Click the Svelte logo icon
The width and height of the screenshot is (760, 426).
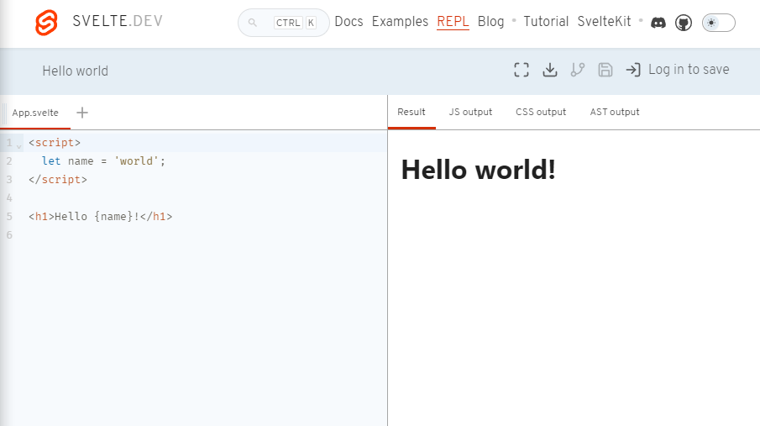point(46,23)
